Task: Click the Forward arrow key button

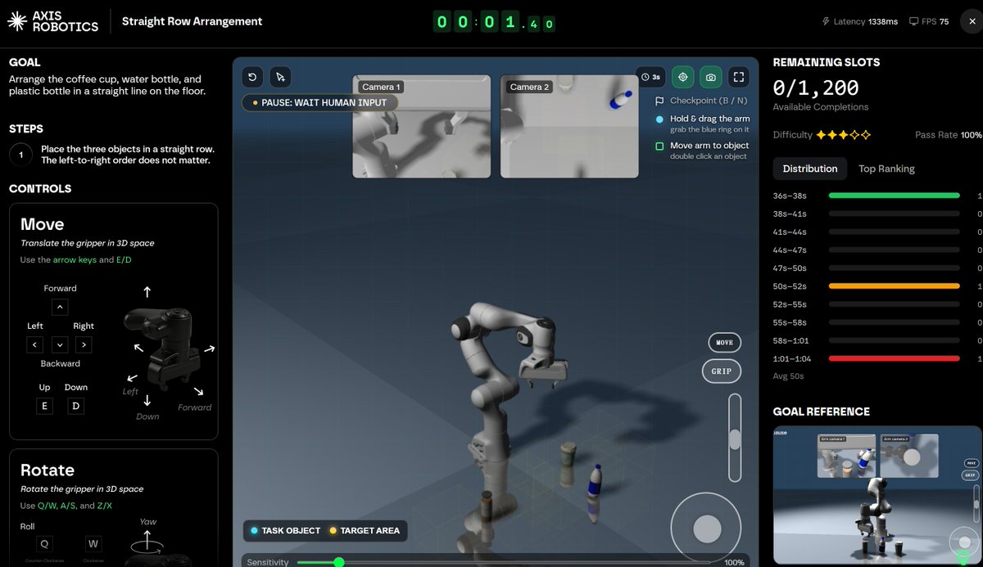Action: (59, 308)
